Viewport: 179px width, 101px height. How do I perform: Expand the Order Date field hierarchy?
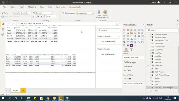coord(148,65)
